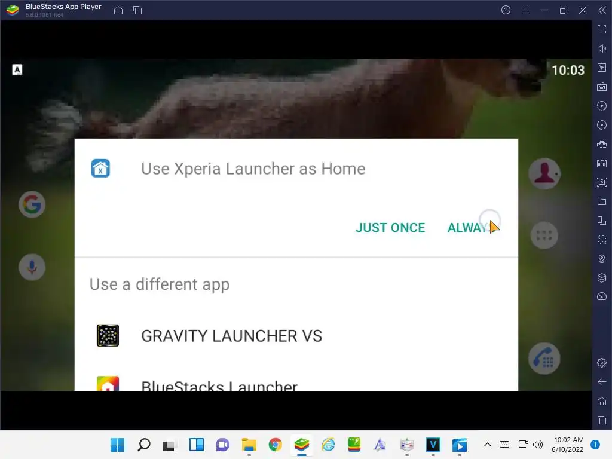Open BlueStacks help question mark icon
The height and width of the screenshot is (459, 612).
tap(506, 10)
